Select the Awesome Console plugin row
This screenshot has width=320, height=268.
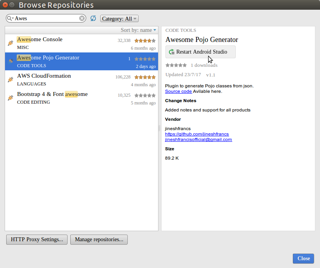82,43
